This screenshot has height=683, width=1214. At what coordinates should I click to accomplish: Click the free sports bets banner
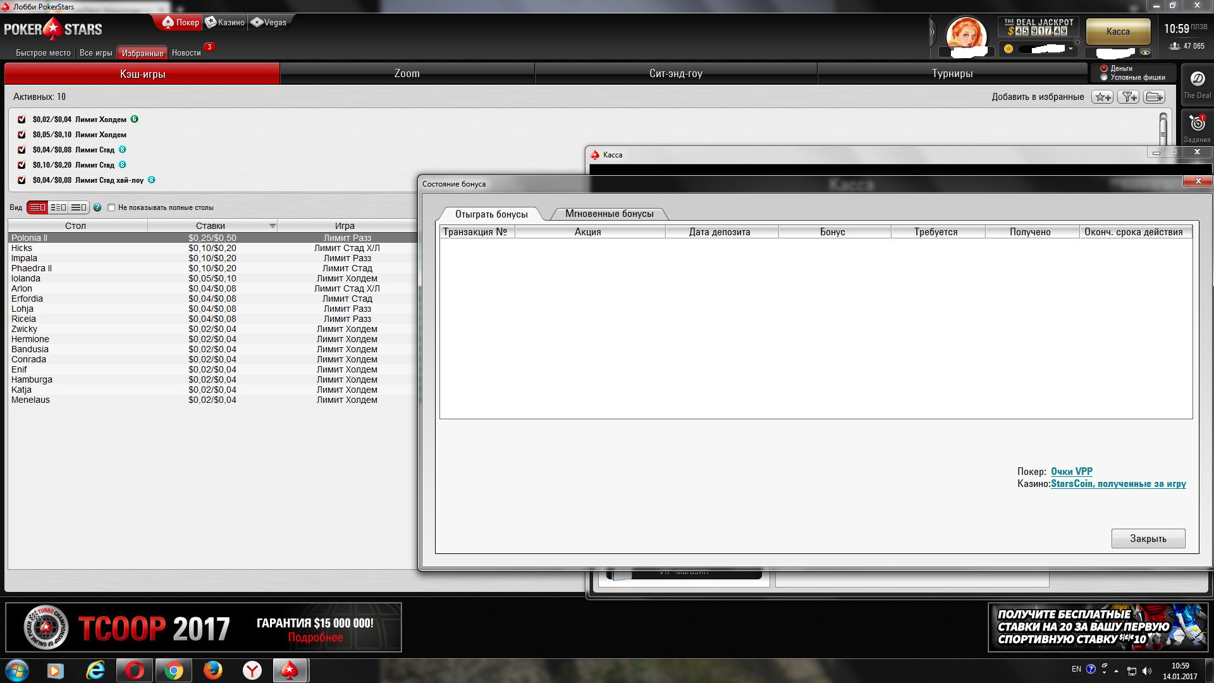coord(1098,627)
